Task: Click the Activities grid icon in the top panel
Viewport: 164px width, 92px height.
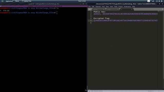Action: [x=2, y=1]
